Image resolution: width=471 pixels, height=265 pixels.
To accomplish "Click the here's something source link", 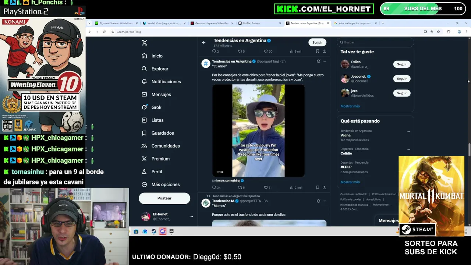I will 228,181.
